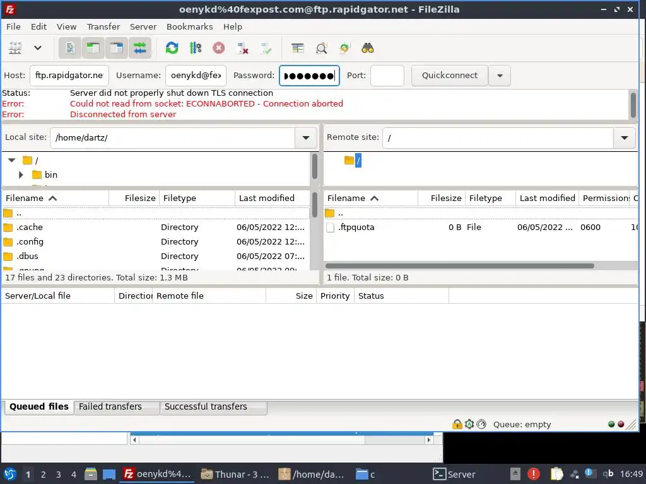Sort local list by Filesize column
This screenshot has height=484, width=646.
[x=134, y=198]
